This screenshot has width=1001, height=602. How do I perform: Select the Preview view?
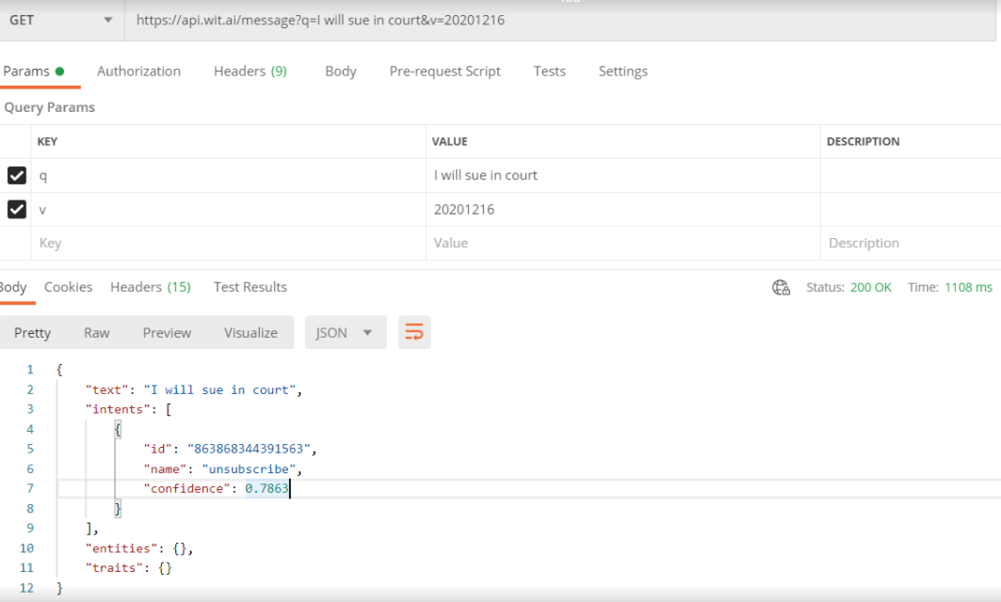coord(167,333)
